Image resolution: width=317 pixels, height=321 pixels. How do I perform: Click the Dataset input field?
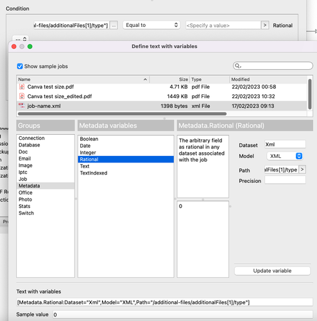[285, 144]
